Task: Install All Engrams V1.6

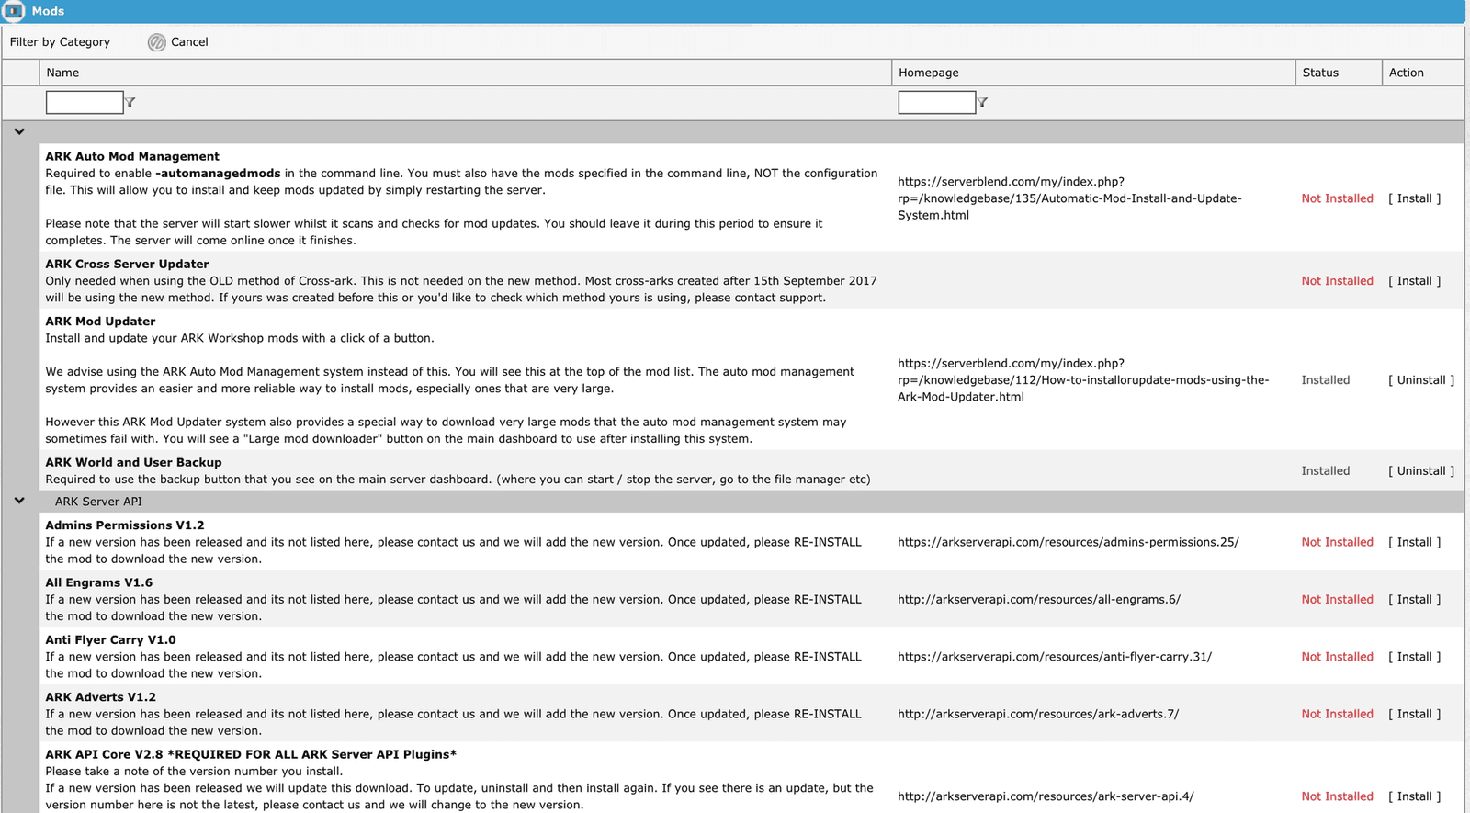Action: 1415,600
